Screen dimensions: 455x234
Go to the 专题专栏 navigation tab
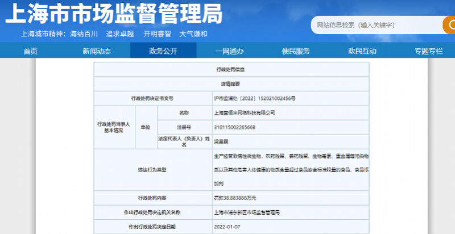[x=429, y=51]
